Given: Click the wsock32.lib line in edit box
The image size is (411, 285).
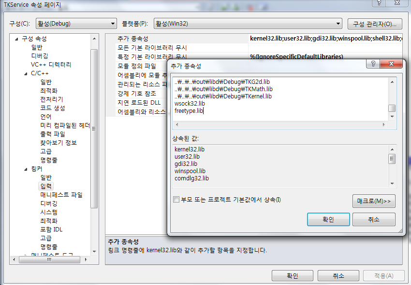Looking at the screenshot, I should pyautogui.click(x=190, y=104).
